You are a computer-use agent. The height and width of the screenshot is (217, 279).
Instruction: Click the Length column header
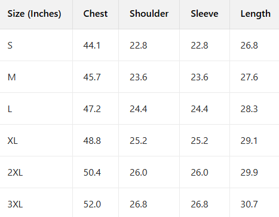tap(256, 14)
